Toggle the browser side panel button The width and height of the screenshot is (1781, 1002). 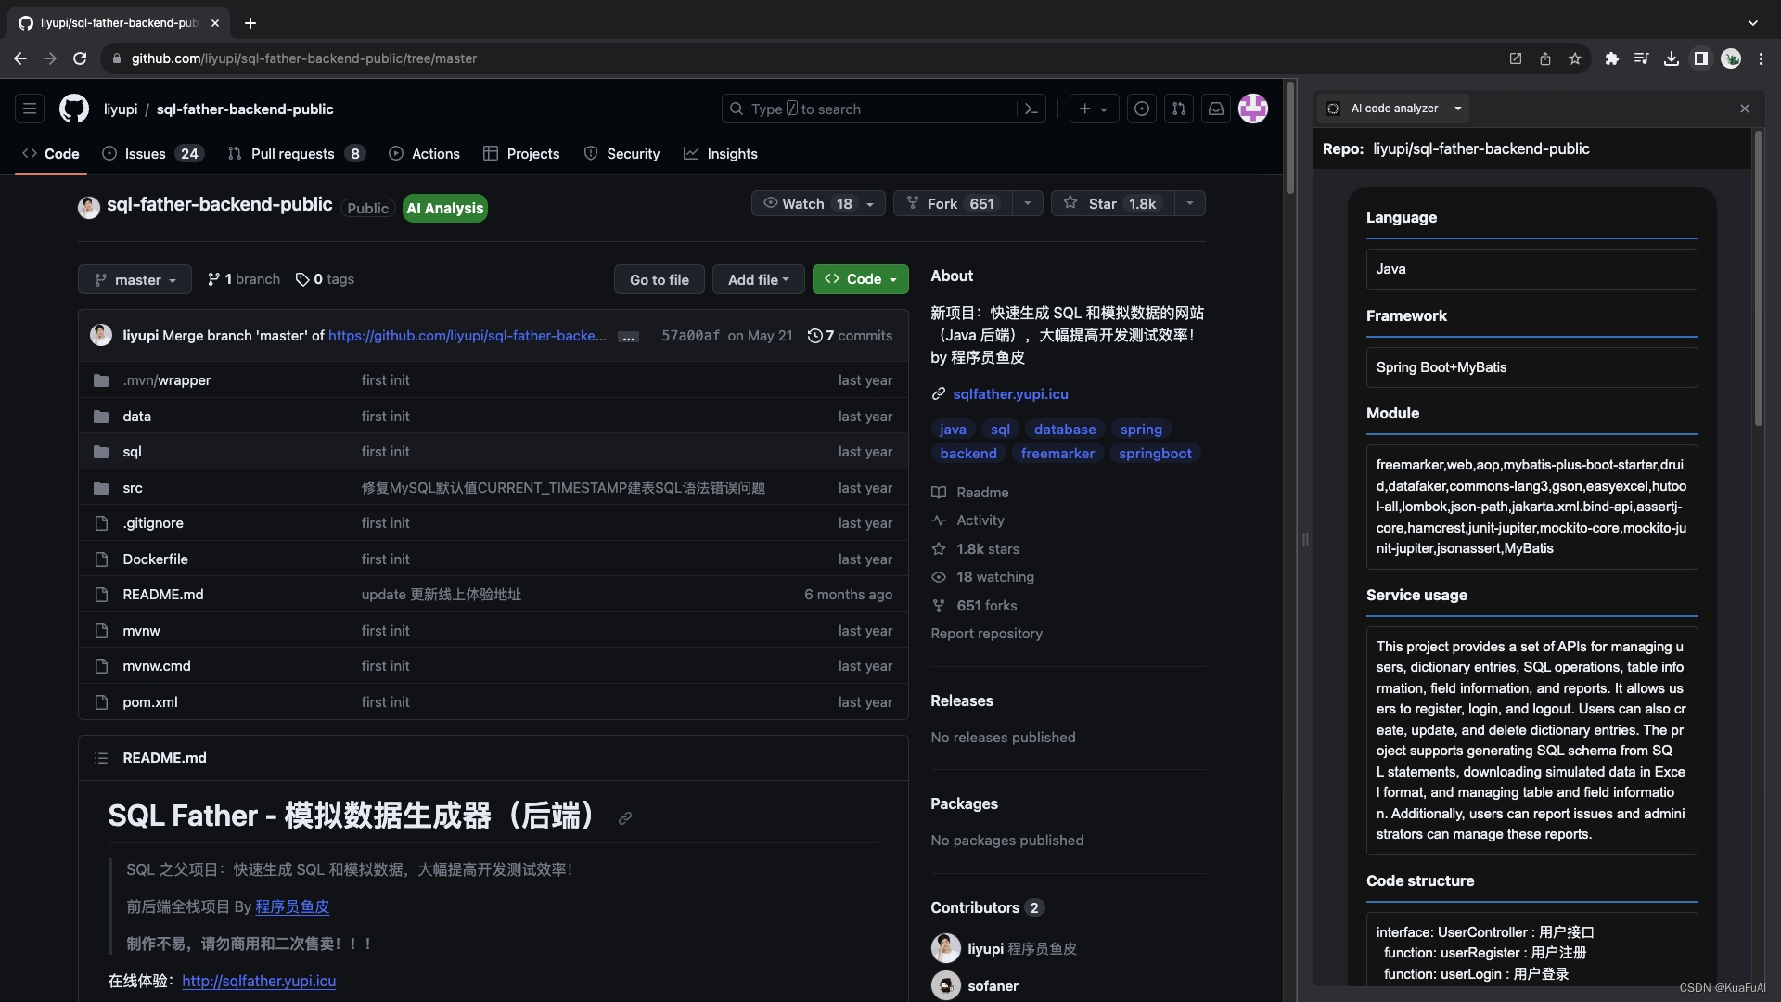point(1700,58)
